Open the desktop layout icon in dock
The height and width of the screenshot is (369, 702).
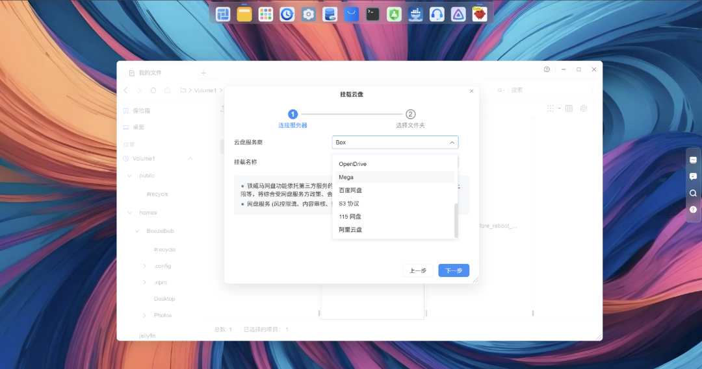coord(223,14)
